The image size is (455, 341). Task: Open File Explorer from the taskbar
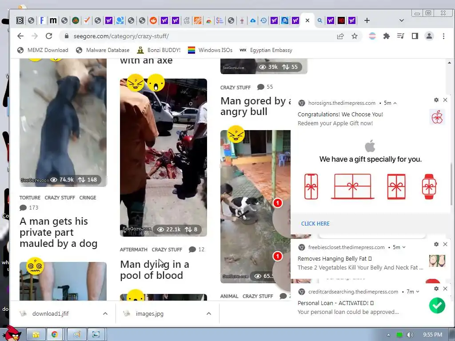tap(36, 335)
